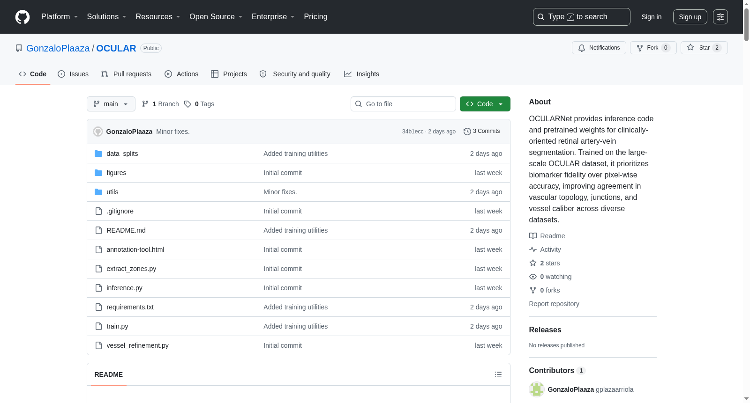The image size is (750, 403).
Task: Open the 2 stars link
Action: pos(545,263)
